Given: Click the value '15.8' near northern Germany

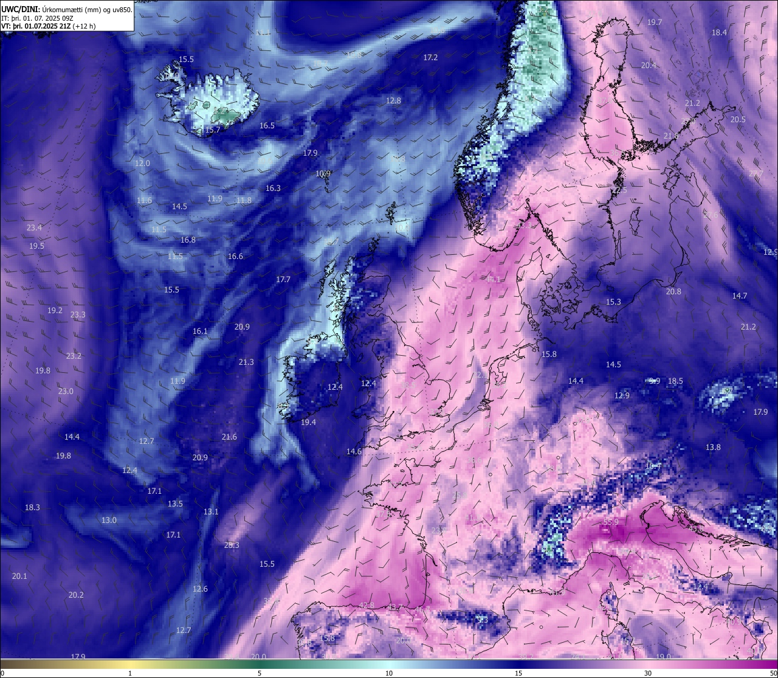Looking at the screenshot, I should coord(549,354).
